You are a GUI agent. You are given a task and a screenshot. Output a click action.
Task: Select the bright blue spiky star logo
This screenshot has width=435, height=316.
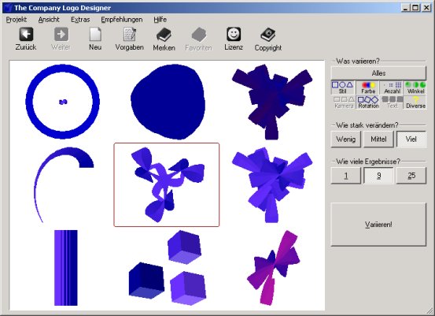[272, 185]
